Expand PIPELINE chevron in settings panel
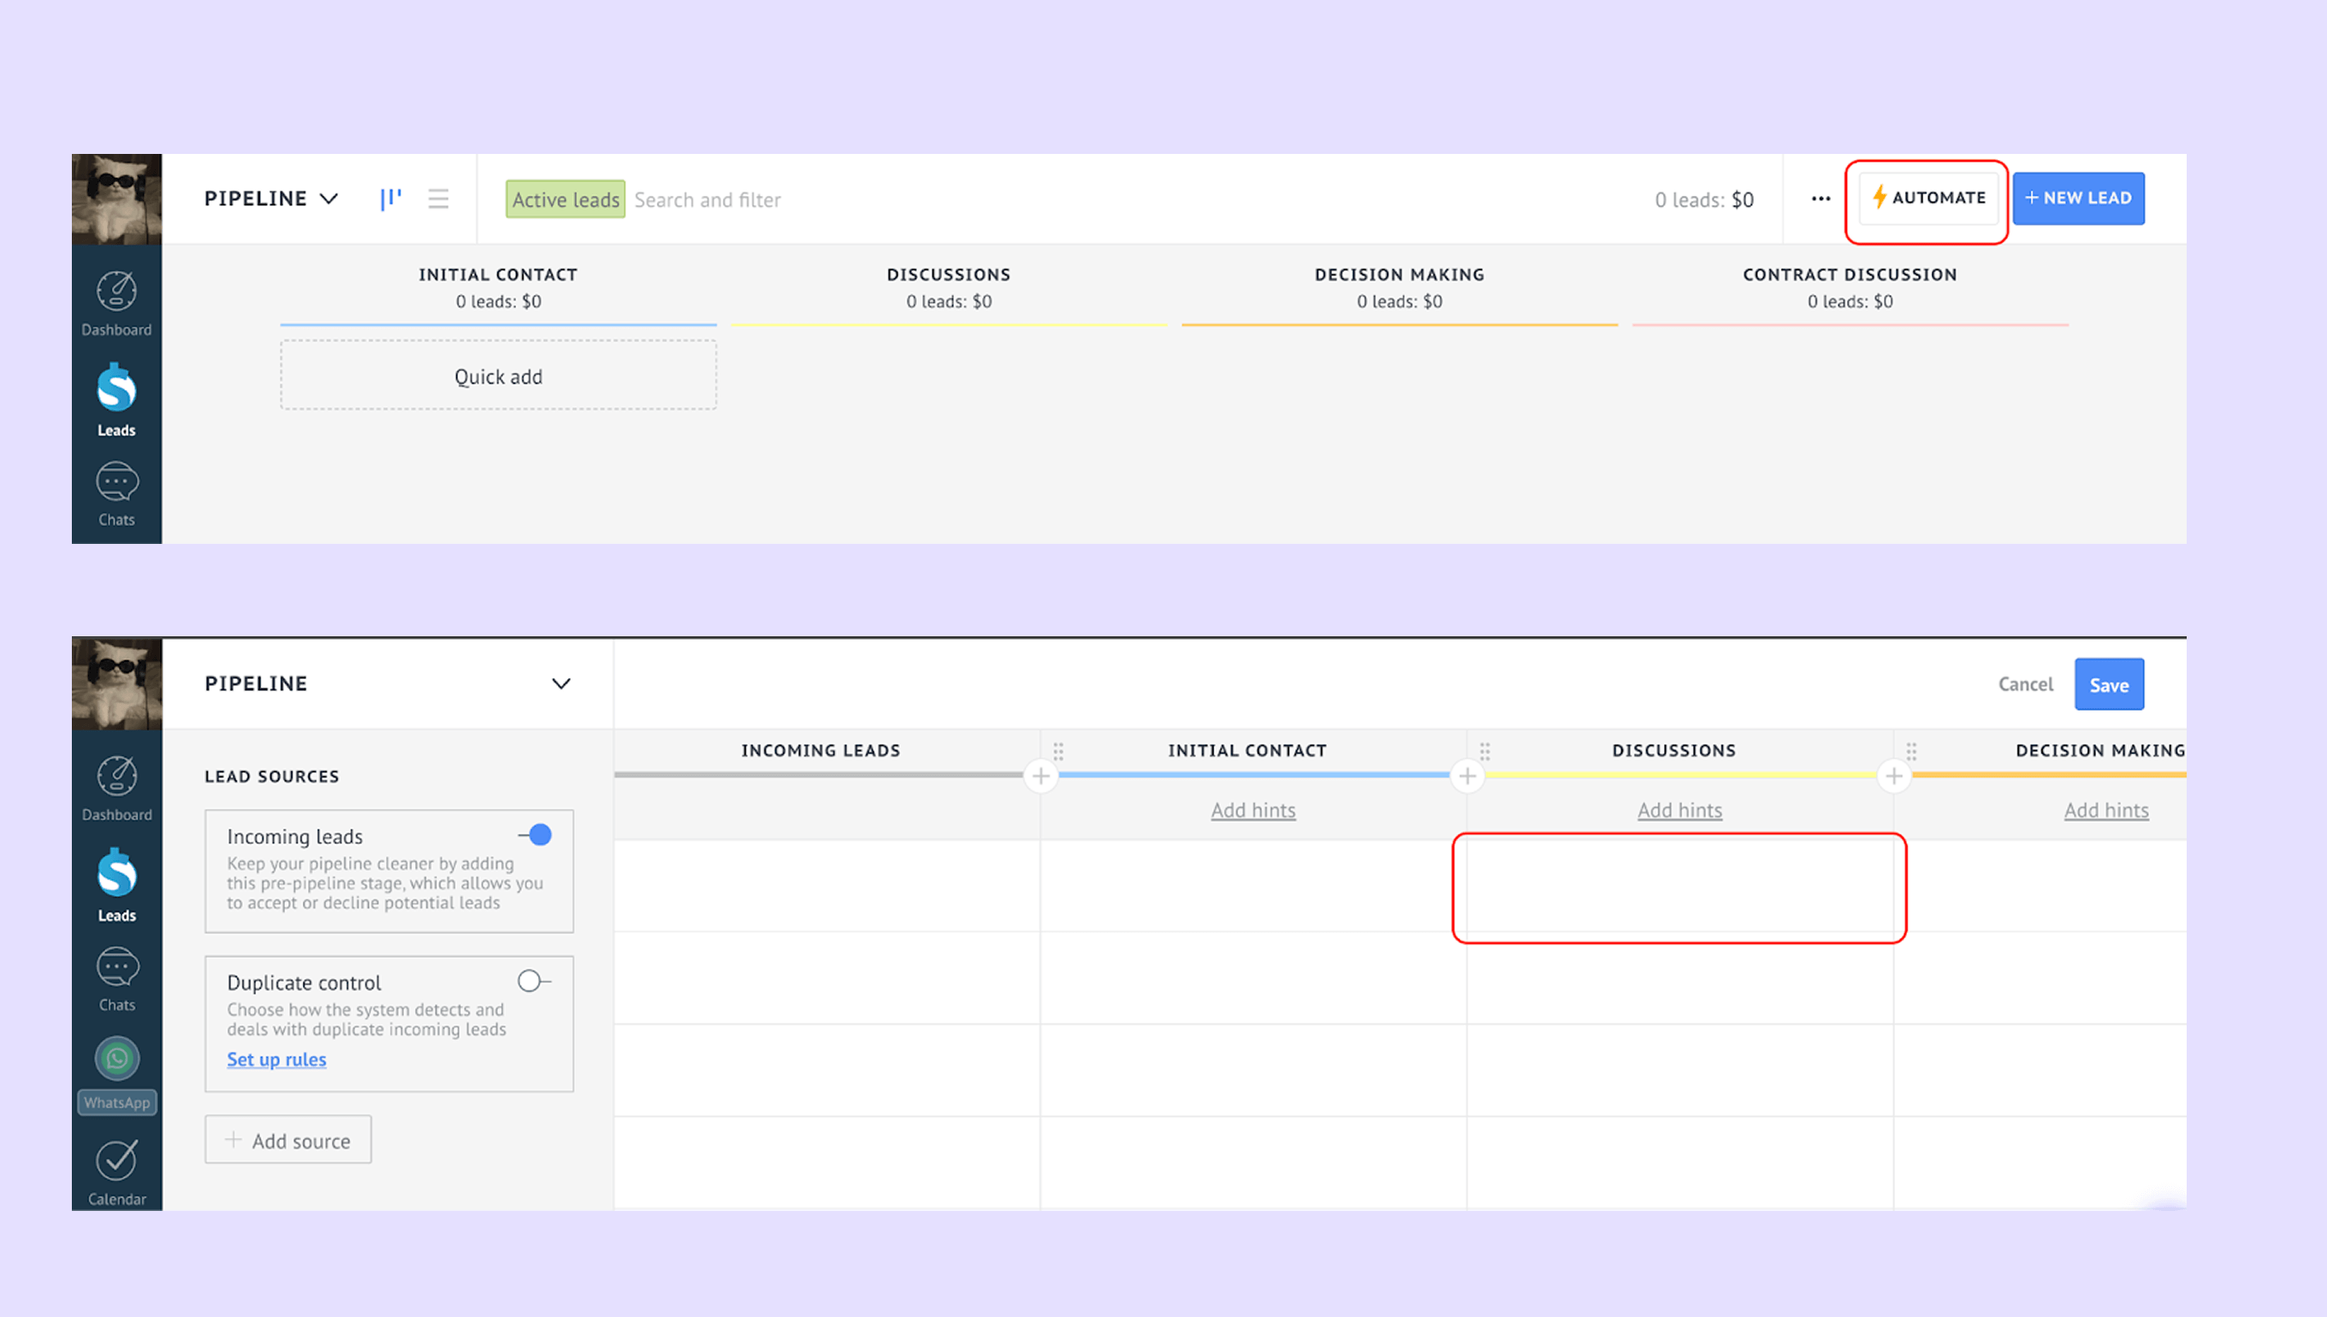The image size is (2327, 1317). pos(561,684)
